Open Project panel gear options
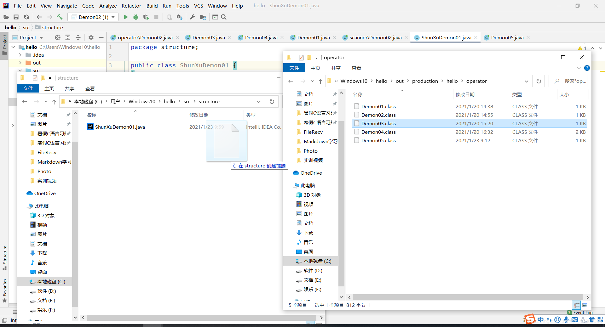Screen dimensions: 605x327 pyautogui.click(x=91, y=37)
